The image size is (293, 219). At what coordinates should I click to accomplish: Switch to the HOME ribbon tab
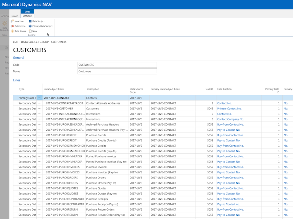click(x=15, y=16)
